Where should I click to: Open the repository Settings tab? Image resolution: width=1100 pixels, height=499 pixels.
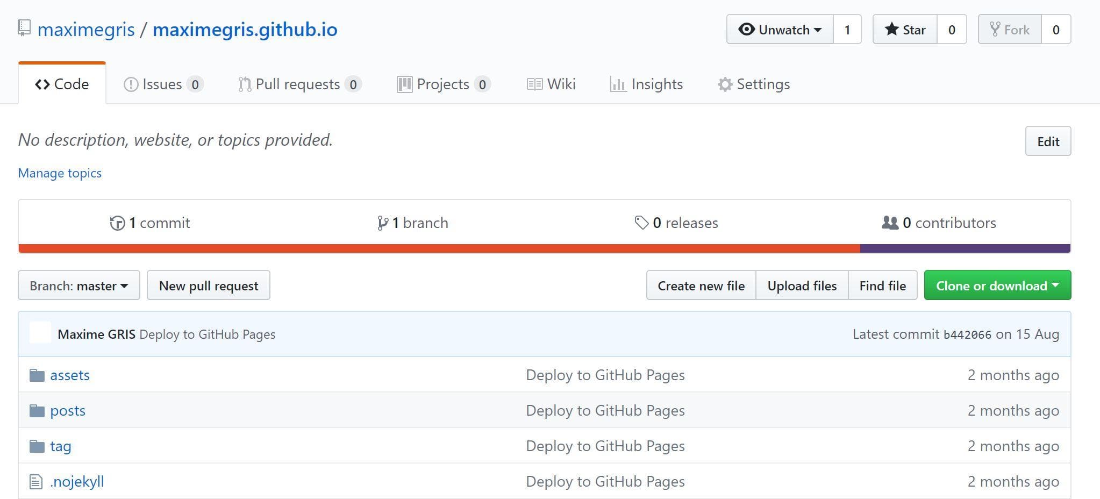point(753,84)
